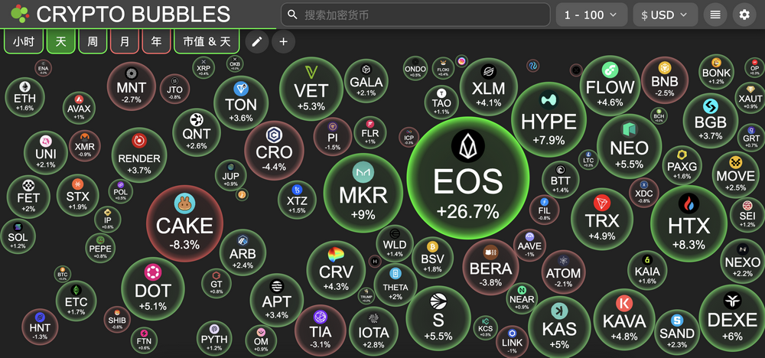Switch to the 小时 (hour) tab

24,41
